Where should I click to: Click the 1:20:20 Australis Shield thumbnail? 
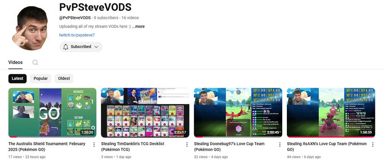[x=52, y=113]
